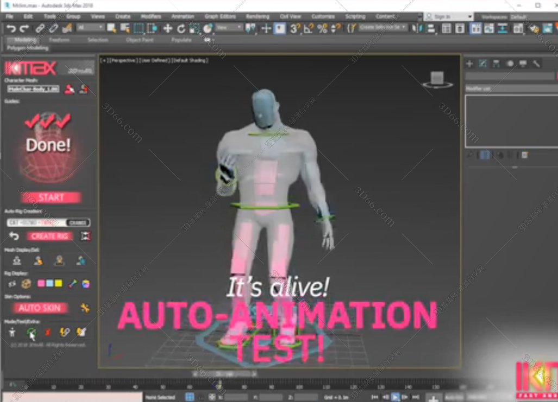558x402 pixels.
Task: Open the Scripting menu
Action: (355, 16)
